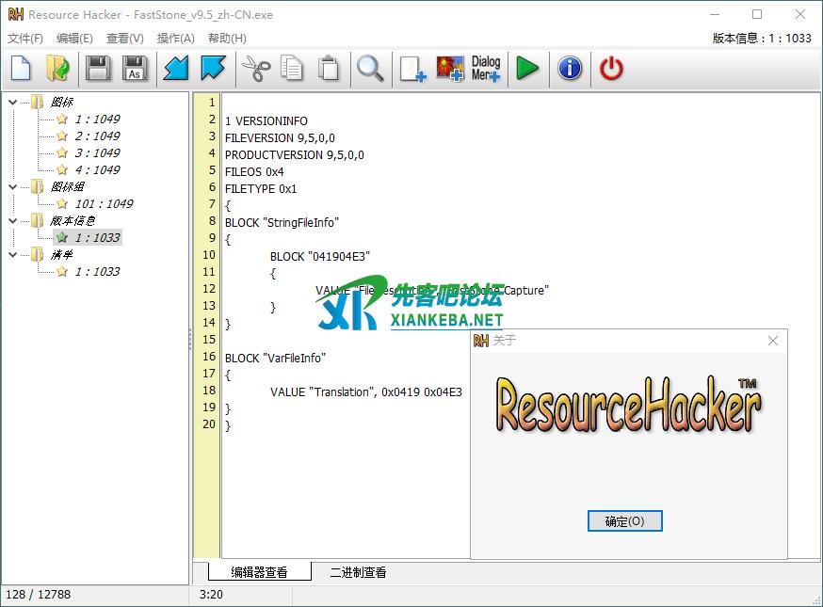Collapse the 版本信息 tree node
The image size is (823, 607).
pyautogui.click(x=12, y=220)
